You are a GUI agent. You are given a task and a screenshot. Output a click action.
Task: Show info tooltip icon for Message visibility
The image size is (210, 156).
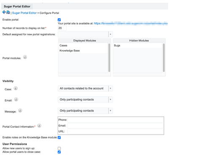tap(20, 111)
